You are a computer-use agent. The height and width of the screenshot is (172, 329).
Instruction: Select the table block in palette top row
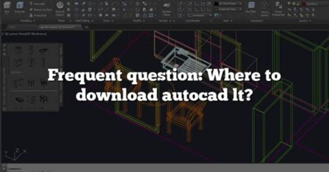[43, 50]
